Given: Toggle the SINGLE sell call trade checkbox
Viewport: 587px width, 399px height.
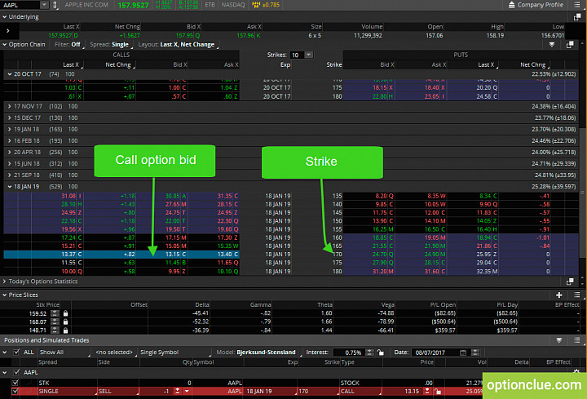Looking at the screenshot, I should 15,391.
